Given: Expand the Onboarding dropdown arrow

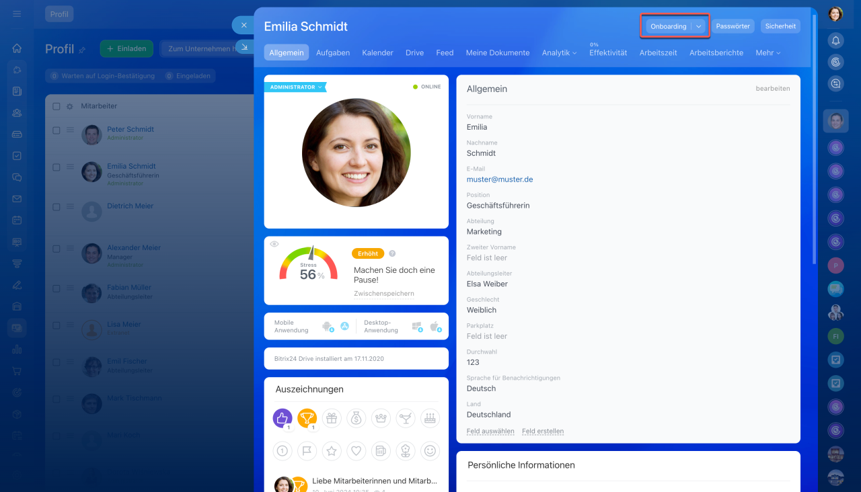Looking at the screenshot, I should tap(699, 26).
